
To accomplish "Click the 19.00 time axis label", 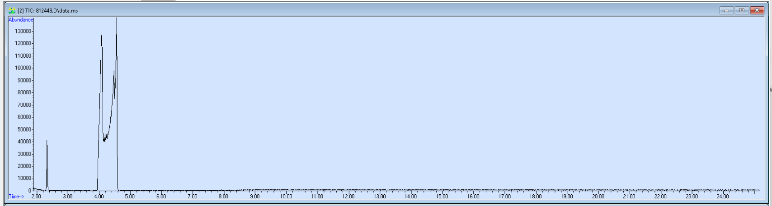I will tap(567, 197).
